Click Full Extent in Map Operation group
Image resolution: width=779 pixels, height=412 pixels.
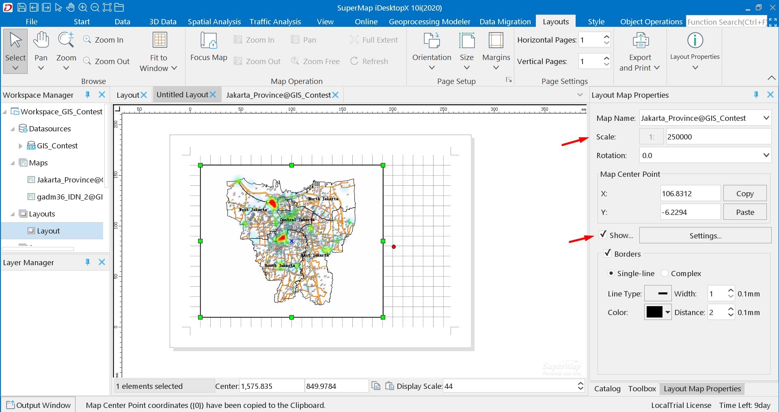[x=374, y=40]
